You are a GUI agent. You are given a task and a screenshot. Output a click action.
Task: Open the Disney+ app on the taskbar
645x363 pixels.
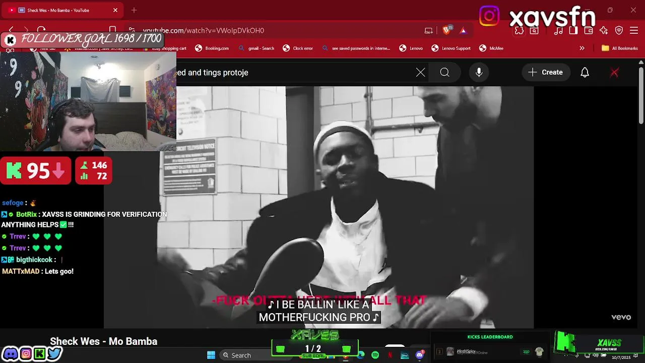(405, 355)
